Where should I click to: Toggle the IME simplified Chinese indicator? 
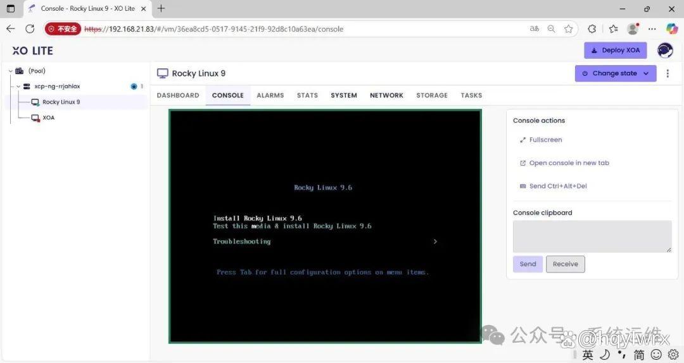point(638,355)
